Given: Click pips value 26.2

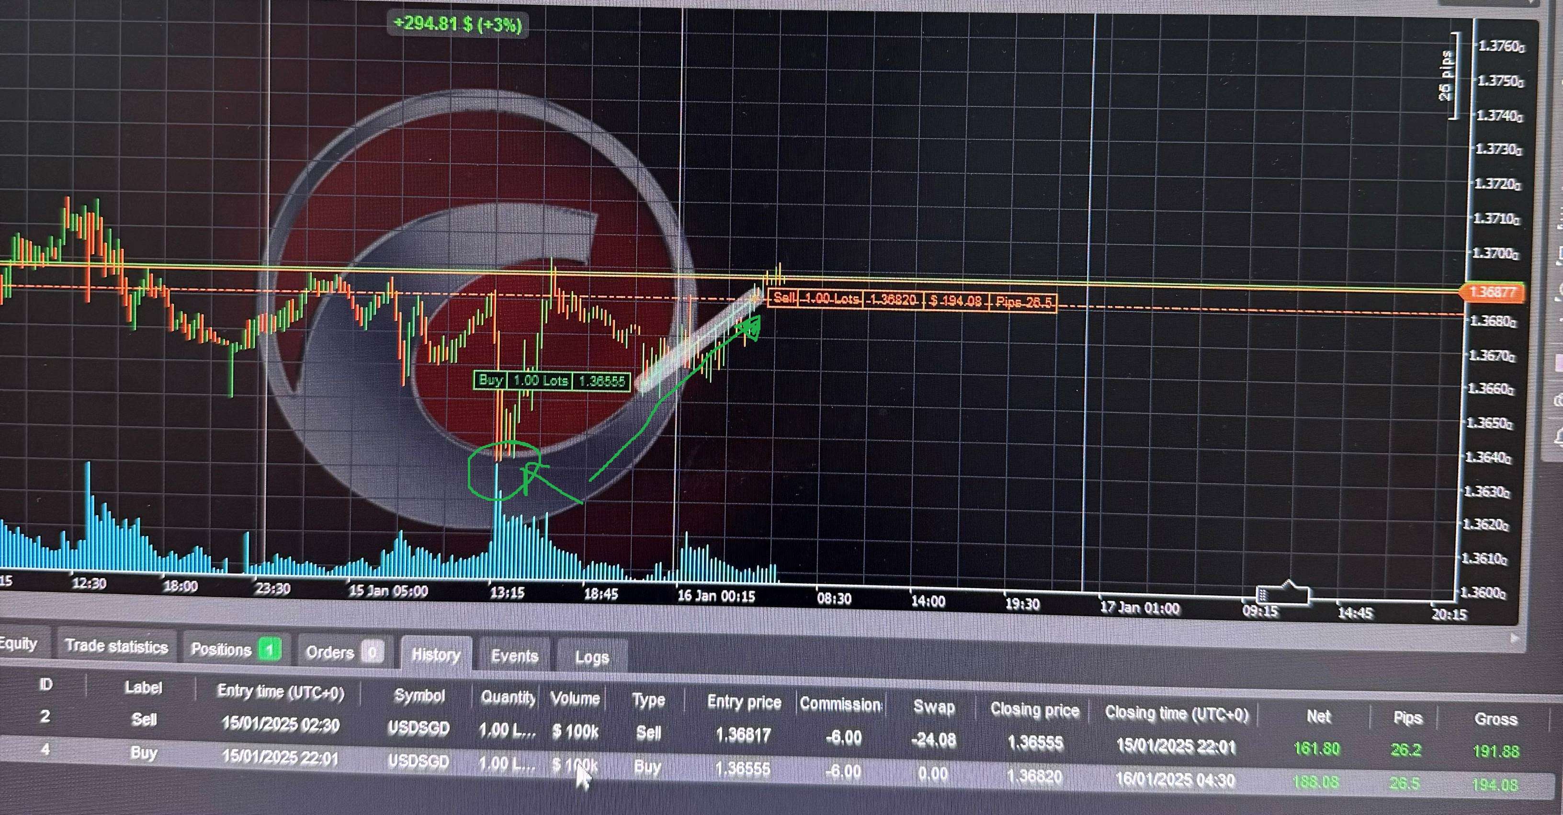Looking at the screenshot, I should pos(1406,750).
